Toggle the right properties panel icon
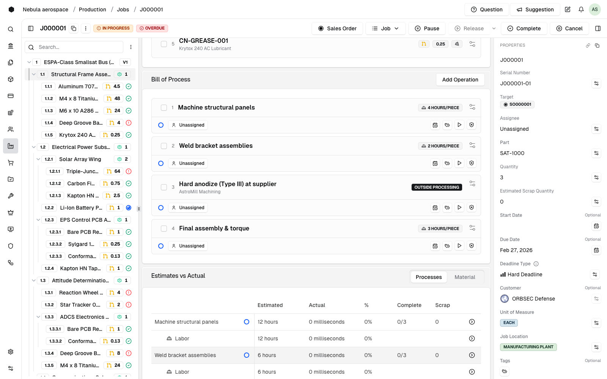607x379 pixels. [x=598, y=28]
